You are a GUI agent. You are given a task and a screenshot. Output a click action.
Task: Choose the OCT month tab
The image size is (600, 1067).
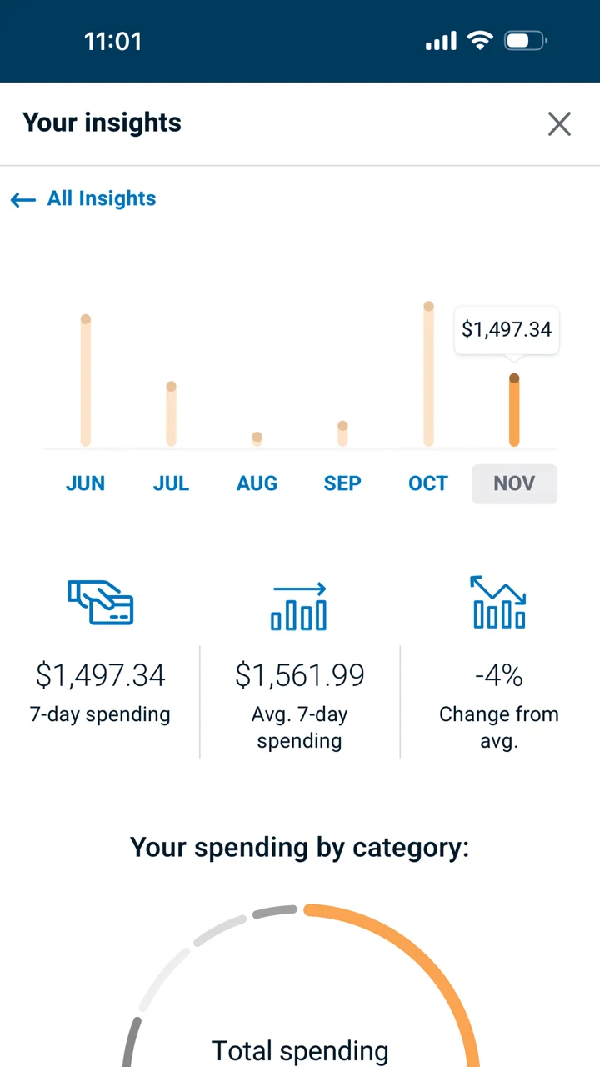pyautogui.click(x=428, y=483)
